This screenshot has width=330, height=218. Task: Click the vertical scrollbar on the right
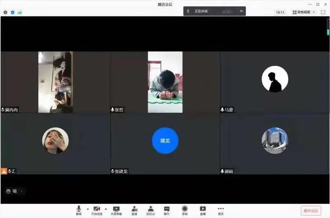(x=328, y=27)
